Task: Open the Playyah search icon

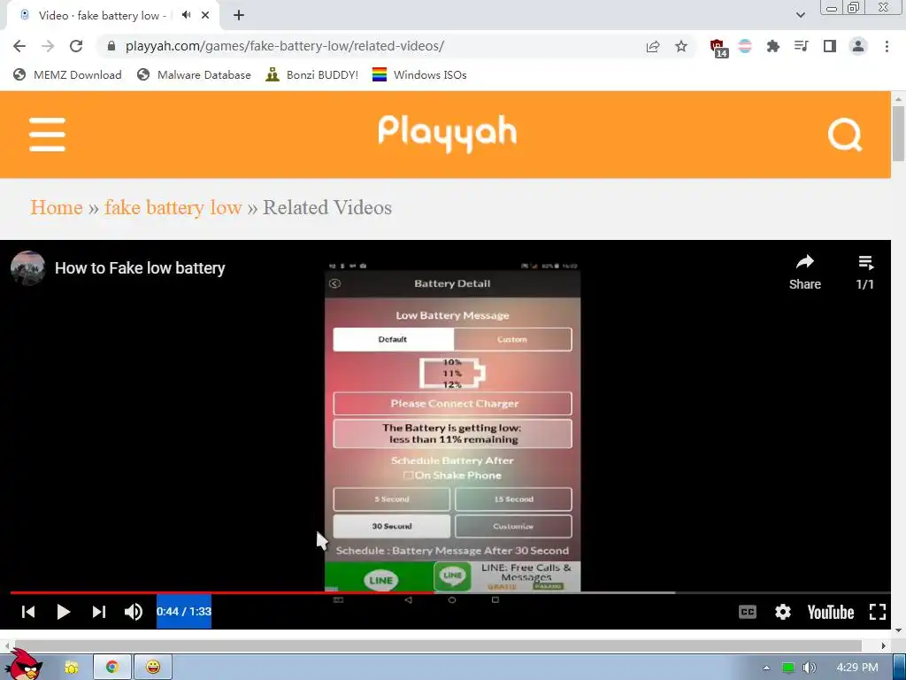Action: click(845, 135)
